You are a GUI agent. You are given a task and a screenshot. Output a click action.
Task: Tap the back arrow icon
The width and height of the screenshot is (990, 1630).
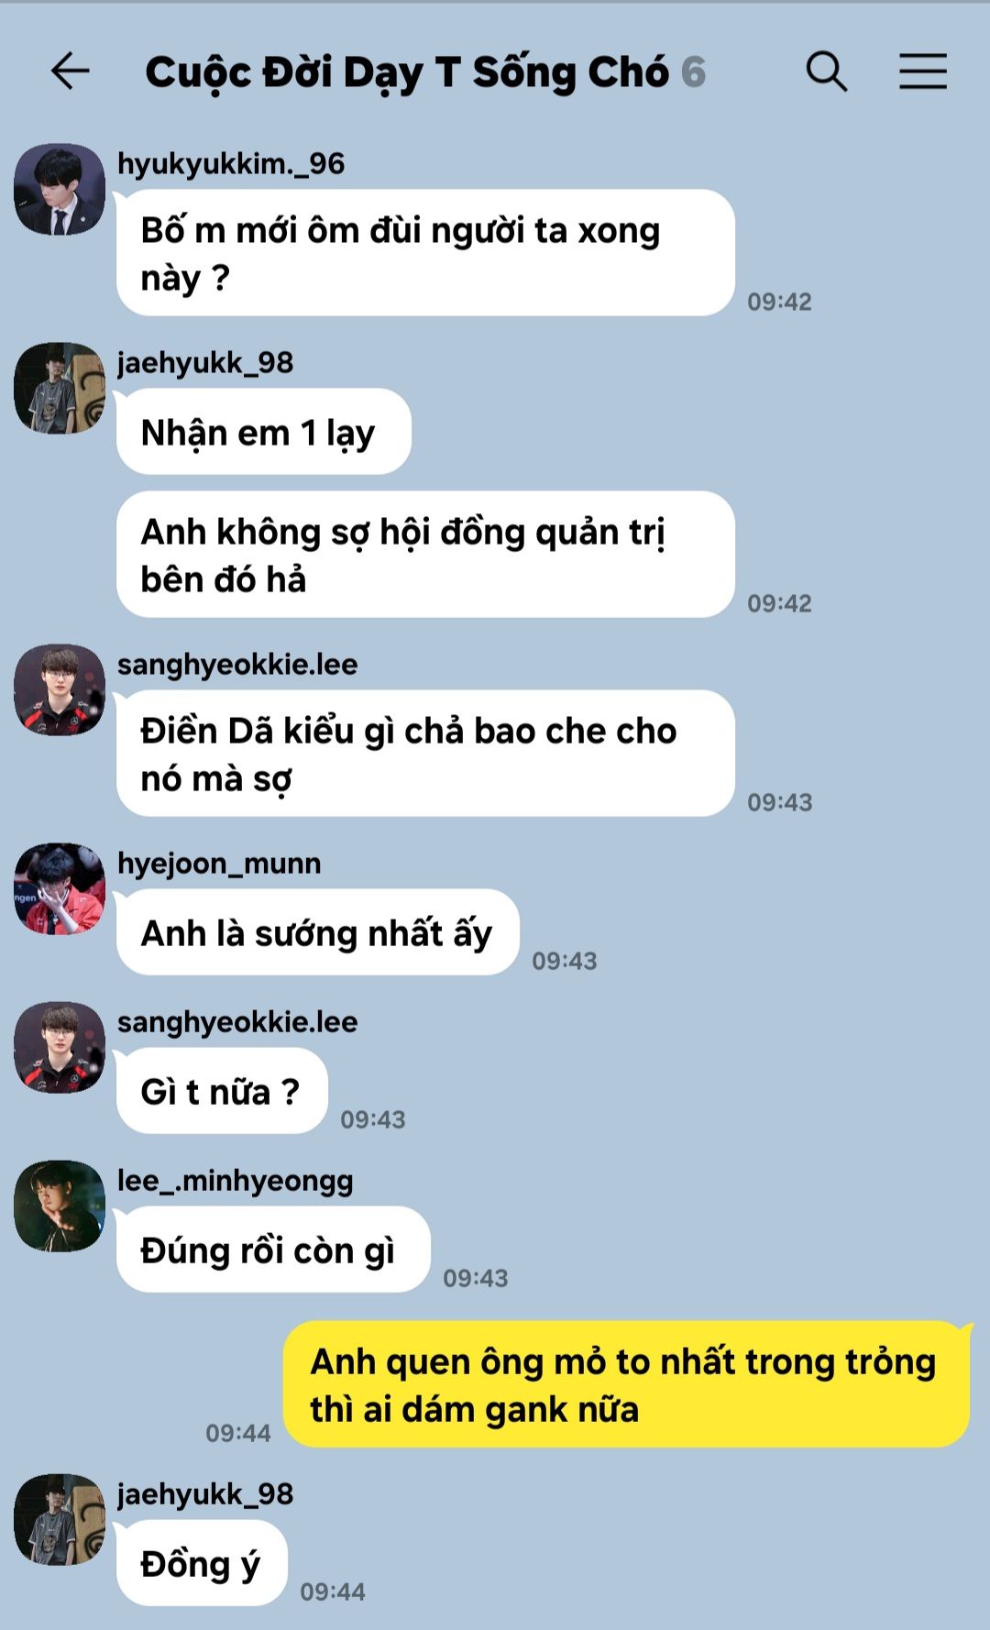click(x=70, y=72)
